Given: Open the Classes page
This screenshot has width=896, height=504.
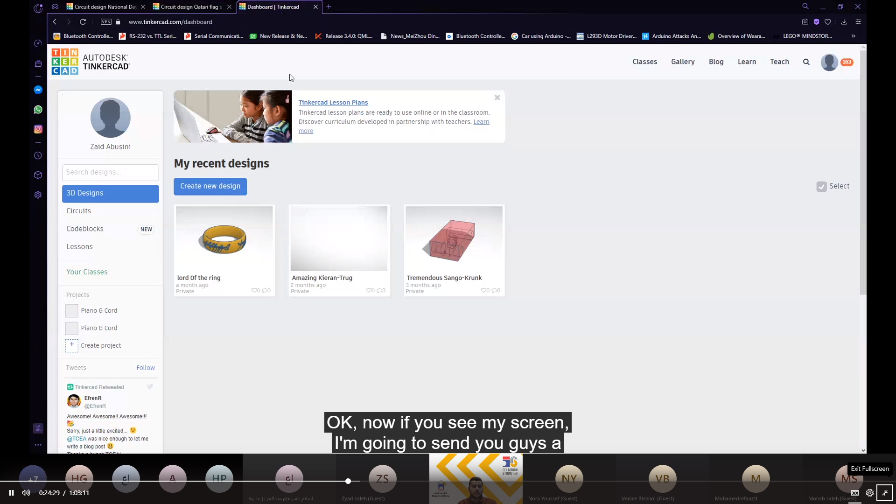Looking at the screenshot, I should pyautogui.click(x=645, y=62).
